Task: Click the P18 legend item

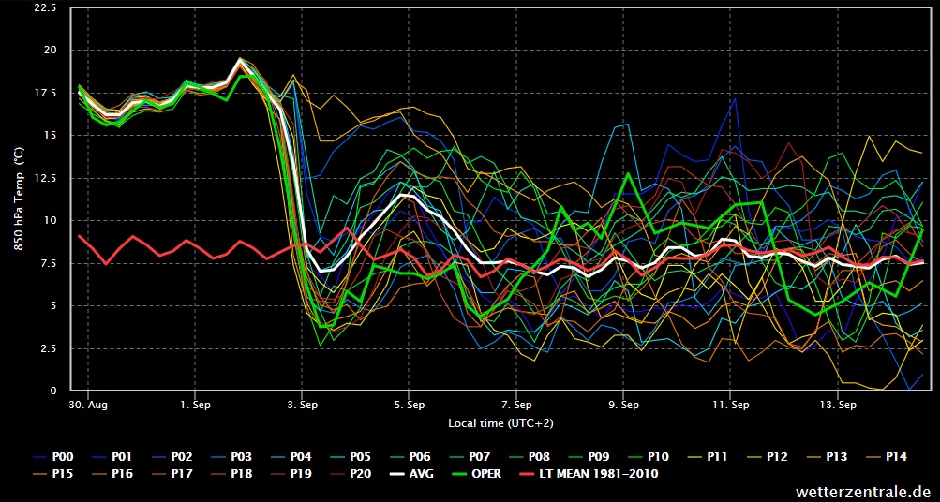Action: [x=231, y=474]
